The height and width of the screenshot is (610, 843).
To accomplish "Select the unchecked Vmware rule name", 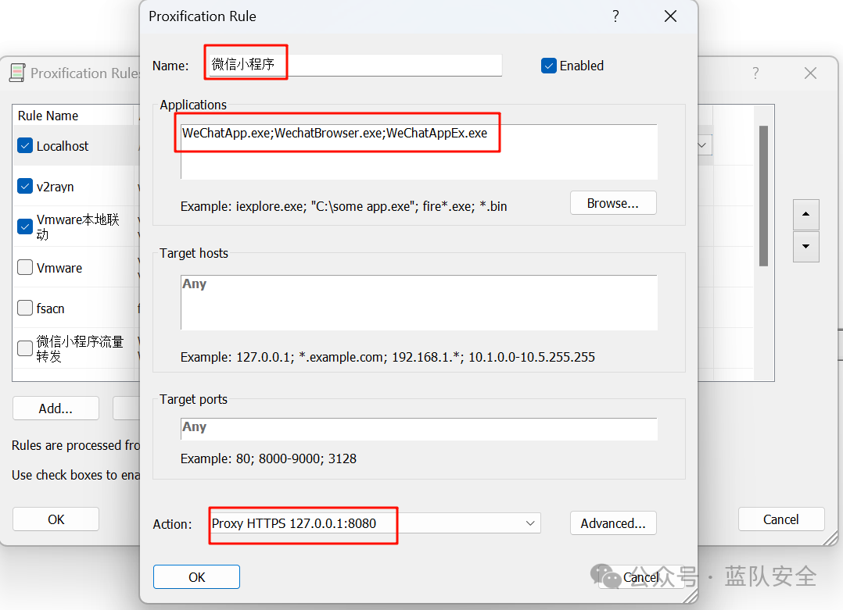I will [x=59, y=268].
